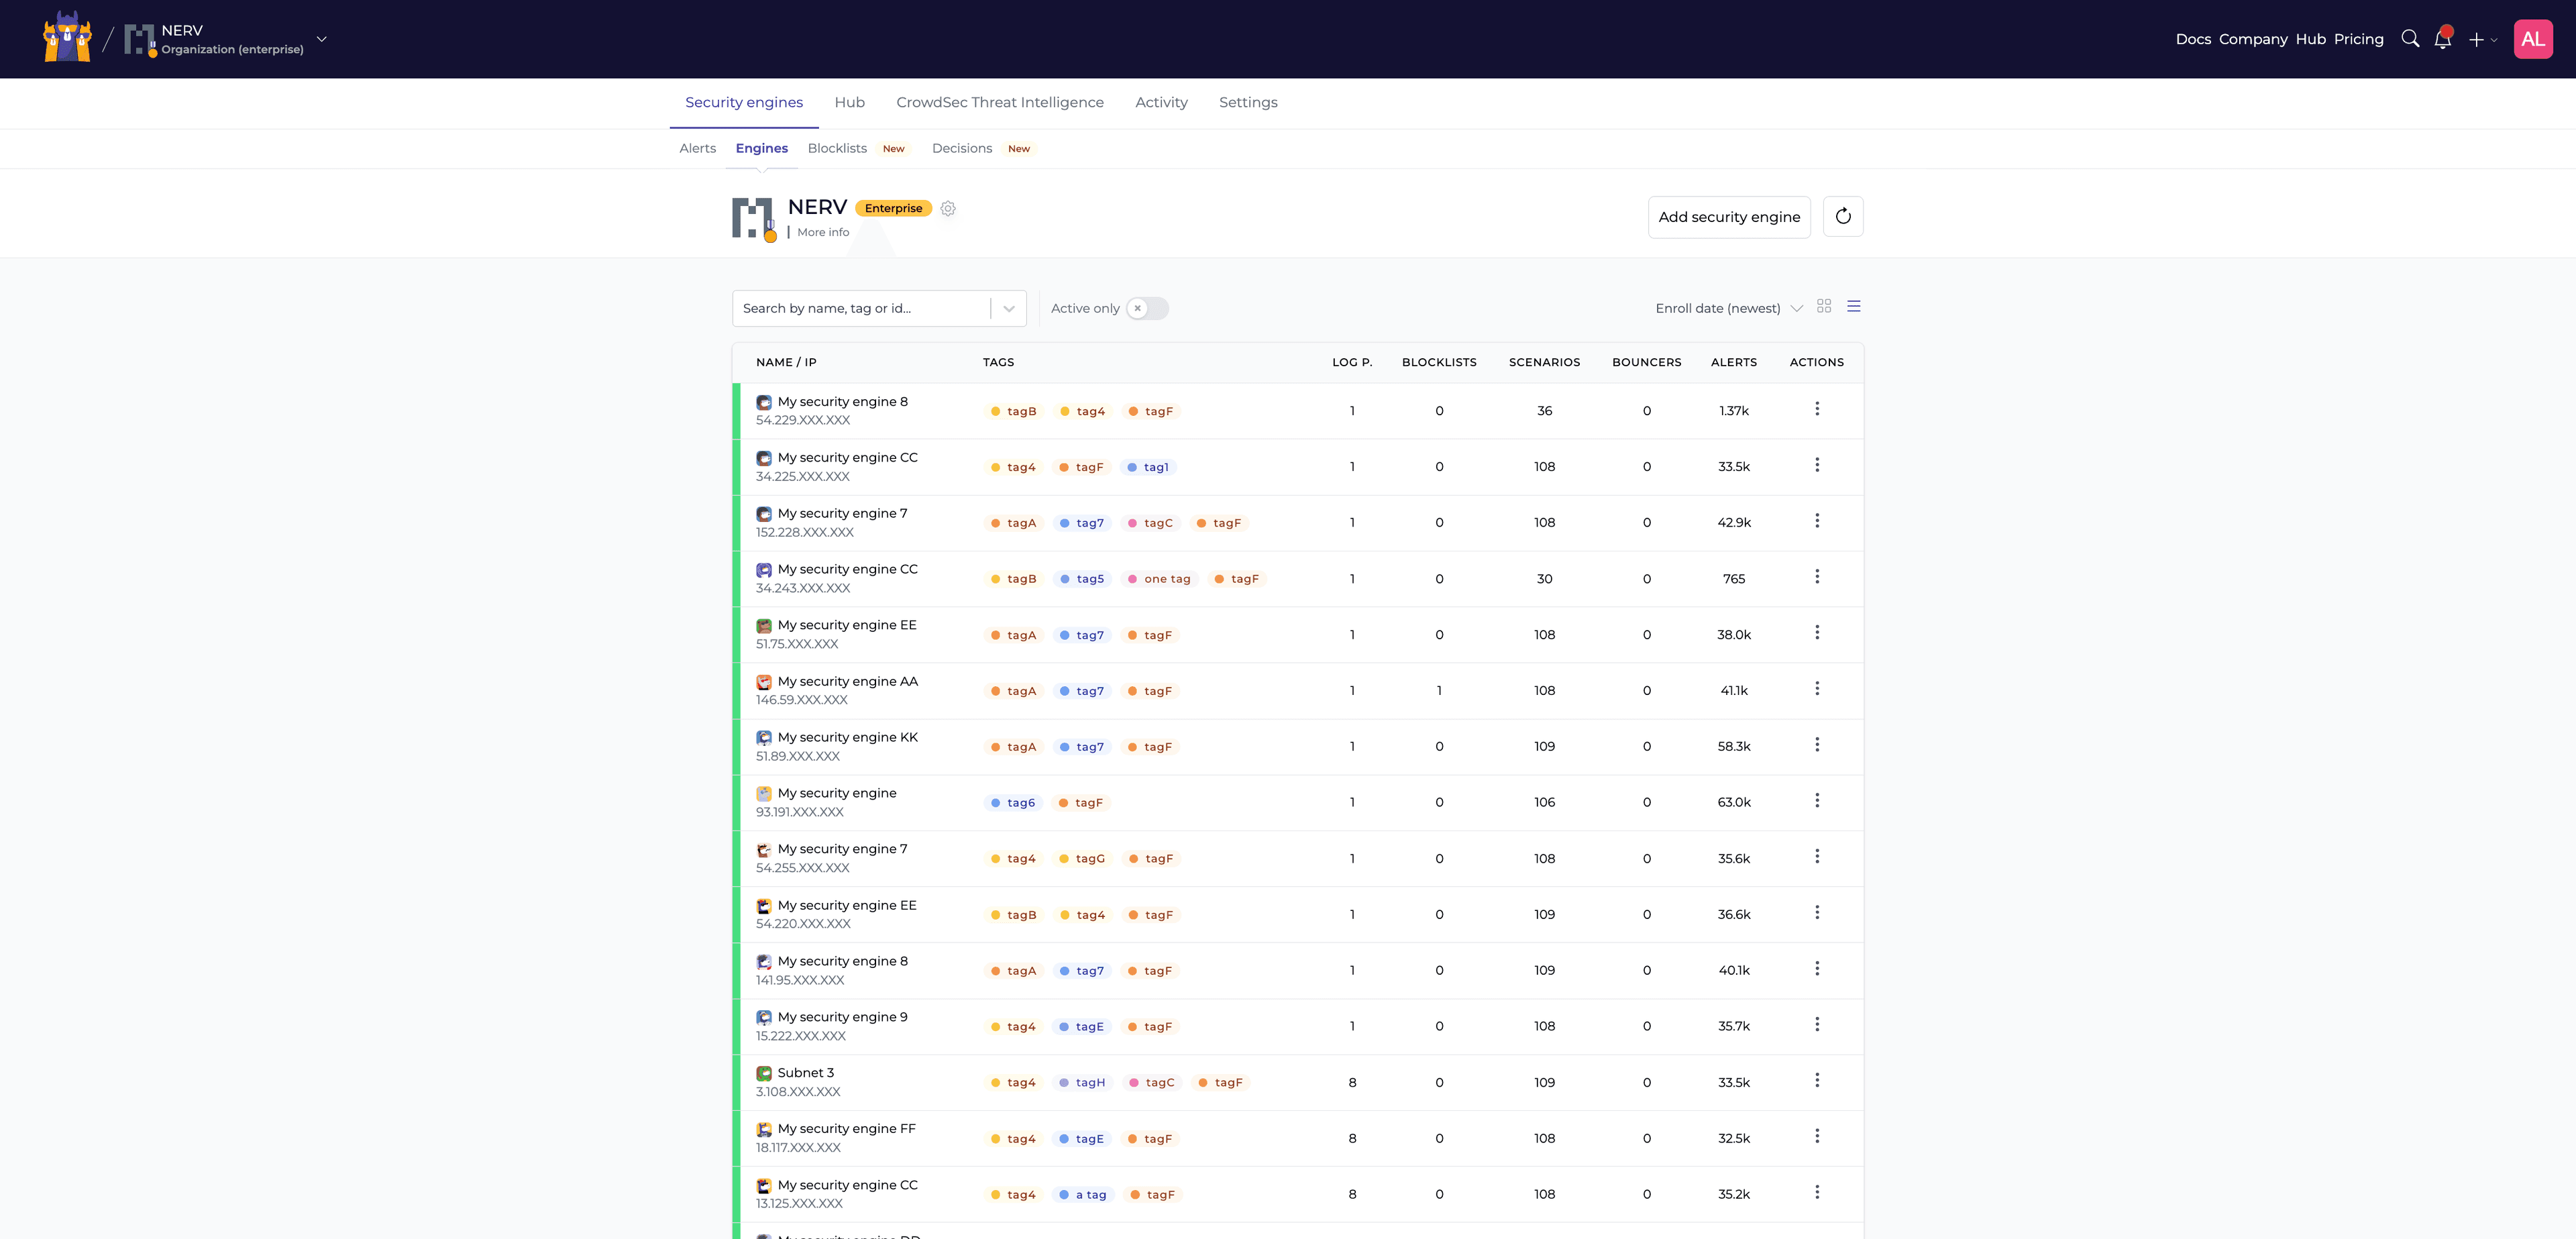
Task: Switch to list view layout
Action: (1854, 306)
